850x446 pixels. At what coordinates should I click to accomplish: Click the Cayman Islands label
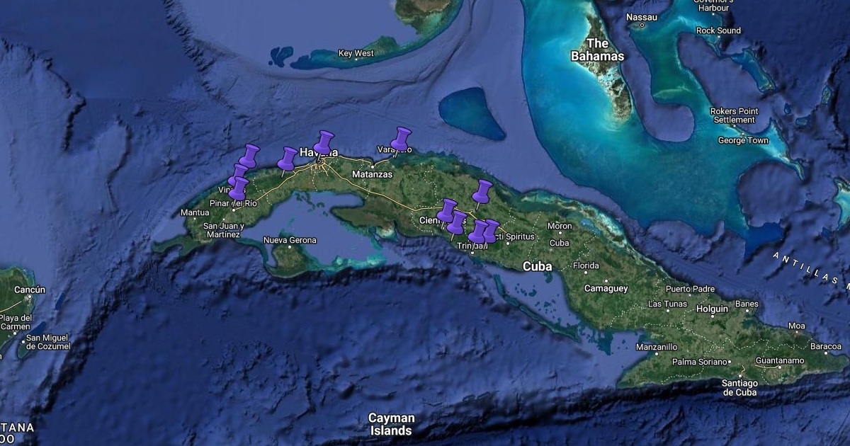click(x=391, y=424)
